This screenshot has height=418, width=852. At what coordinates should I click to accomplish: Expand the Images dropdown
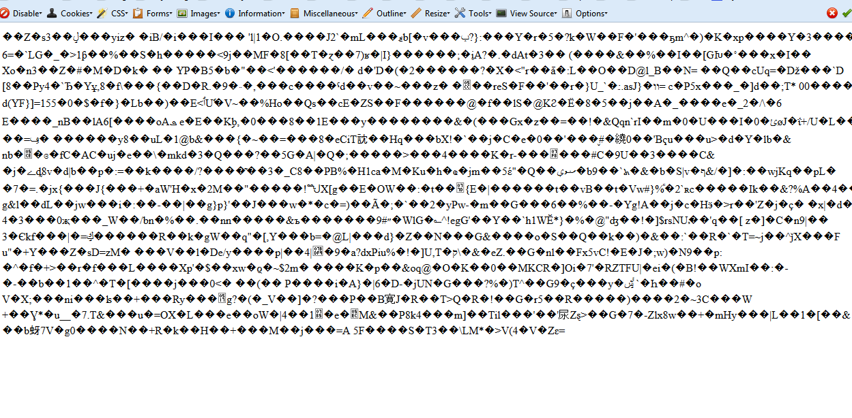coord(199,13)
